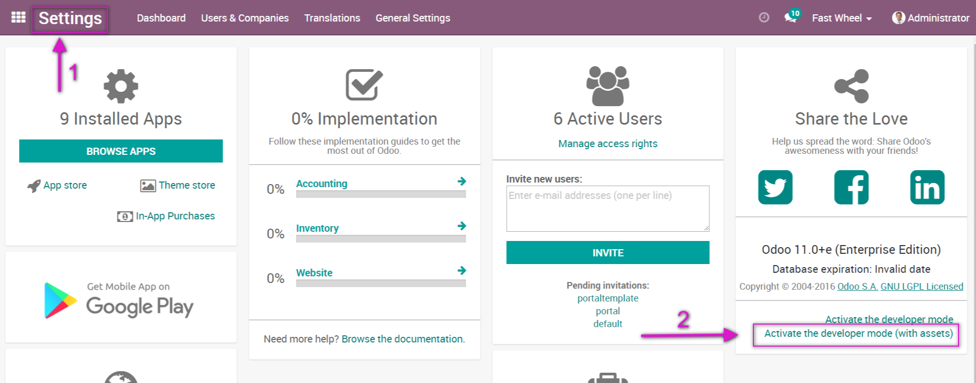Click the 6 Active Users heading
The width and height of the screenshot is (976, 383).
coord(608,119)
